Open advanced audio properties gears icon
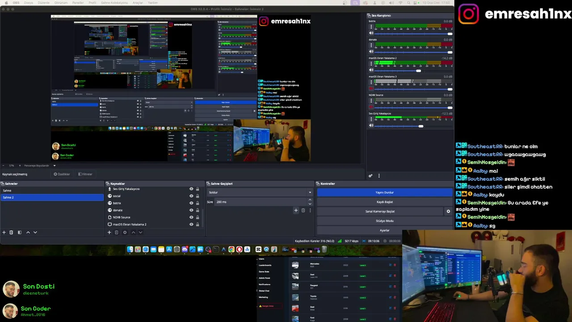Screen dimensions: 572x322 tap(370, 176)
